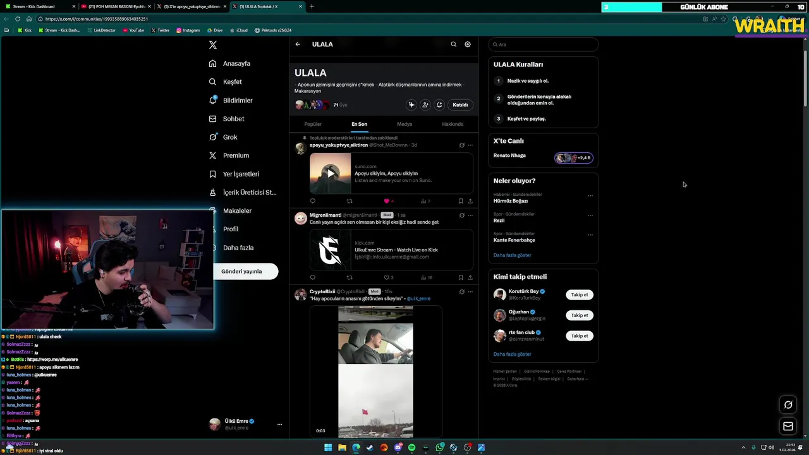Invite members with the add-person icon
Image resolution: width=809 pixels, height=455 pixels.
(x=425, y=105)
